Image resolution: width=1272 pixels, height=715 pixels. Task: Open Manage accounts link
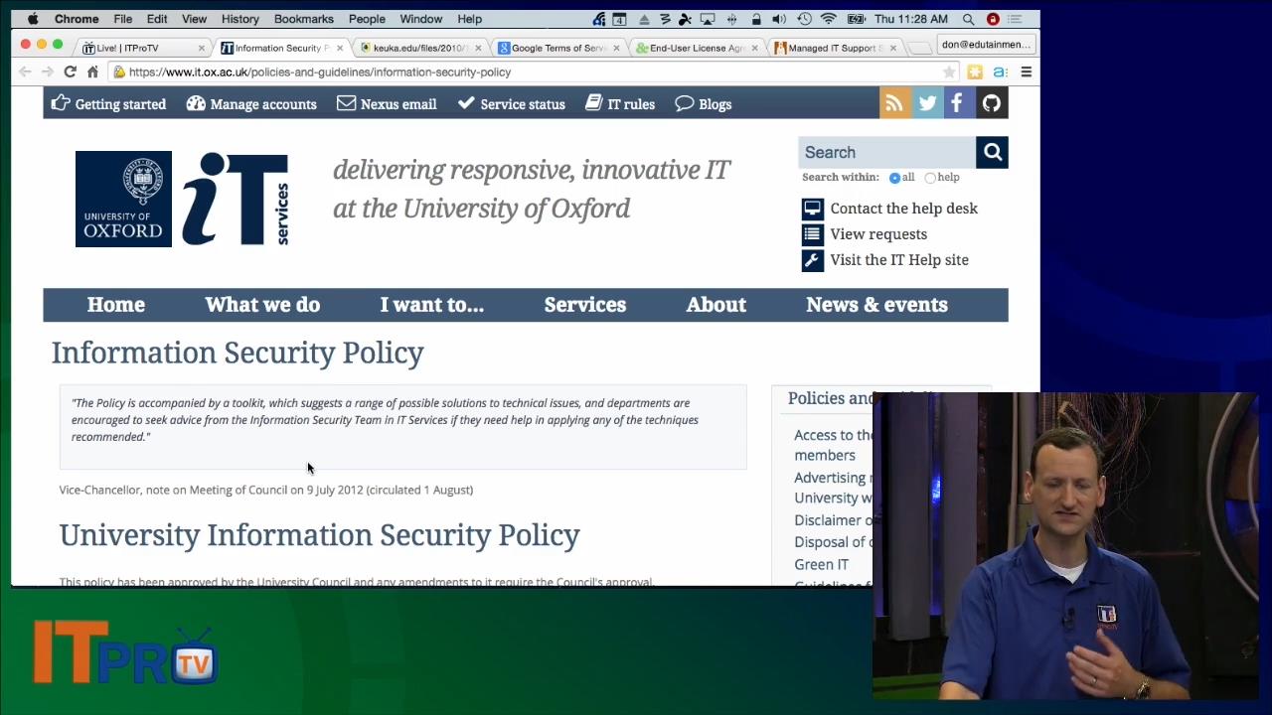(251, 103)
